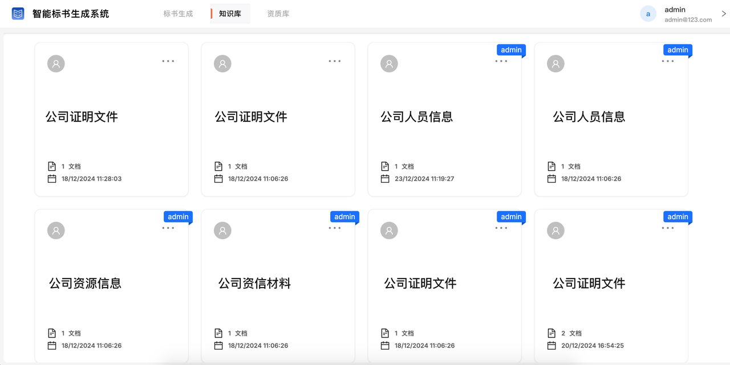This screenshot has width=730, height=365.
Task: Click the admin badge on 公司资信材料 card
Action: pos(344,217)
